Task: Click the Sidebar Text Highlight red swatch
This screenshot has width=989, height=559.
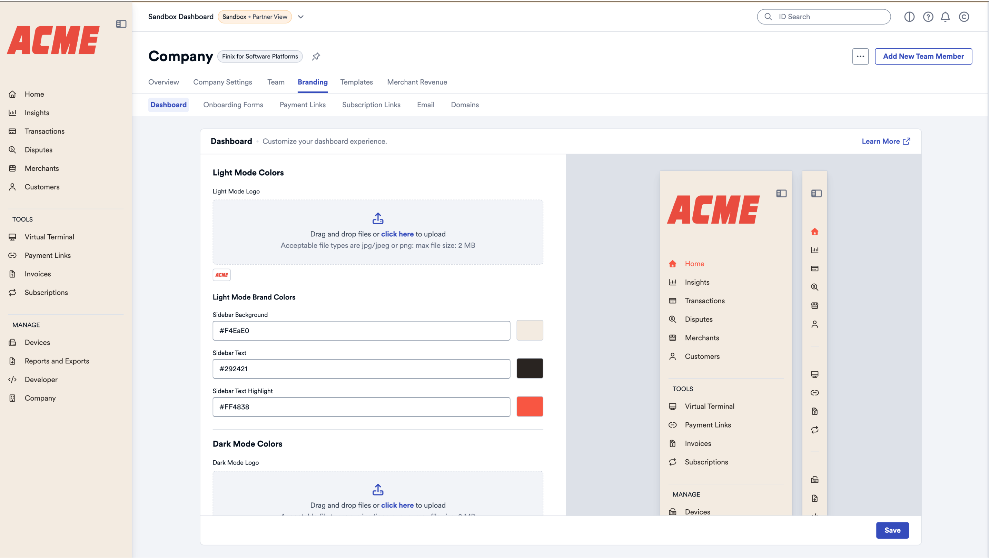Action: click(530, 406)
